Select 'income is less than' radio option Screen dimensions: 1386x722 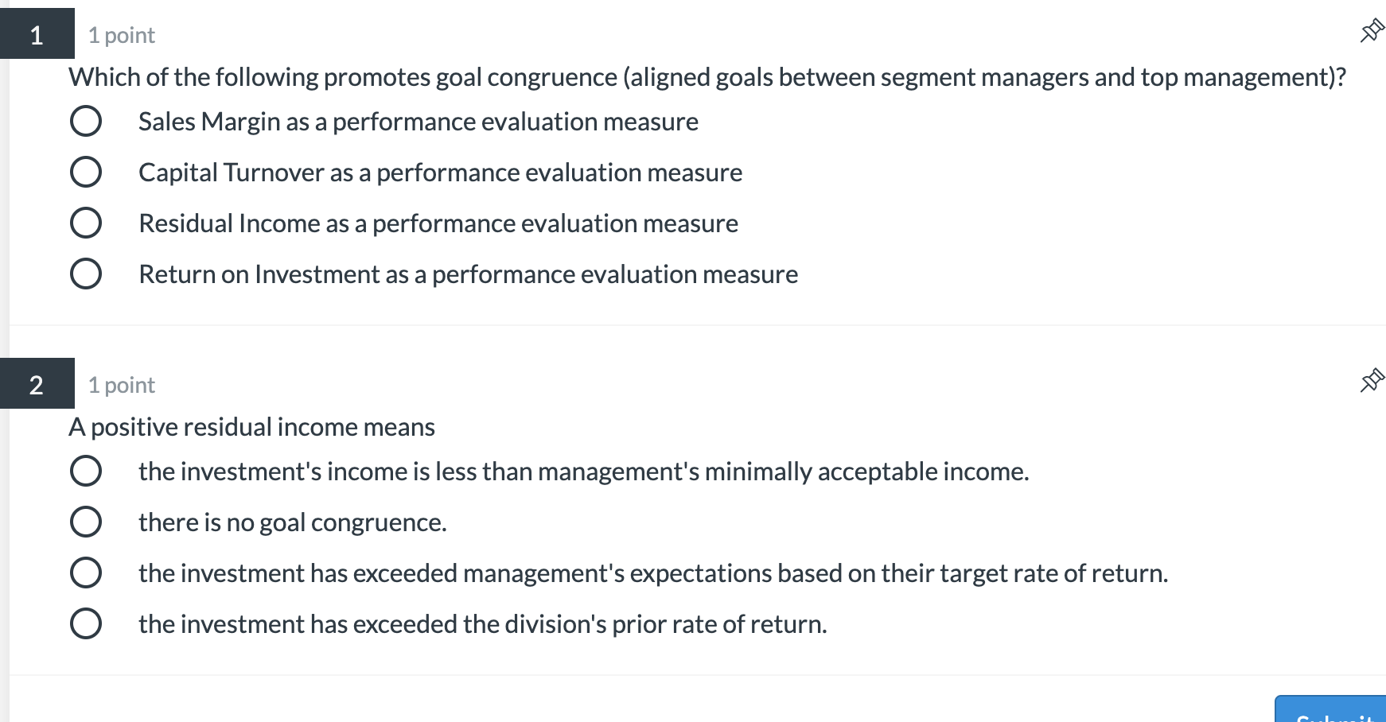pyautogui.click(x=86, y=471)
